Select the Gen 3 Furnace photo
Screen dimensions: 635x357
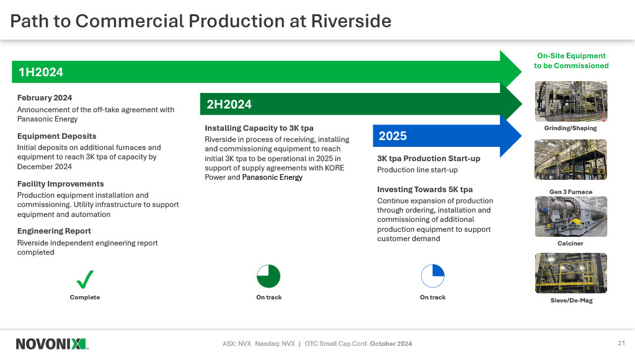(x=571, y=160)
